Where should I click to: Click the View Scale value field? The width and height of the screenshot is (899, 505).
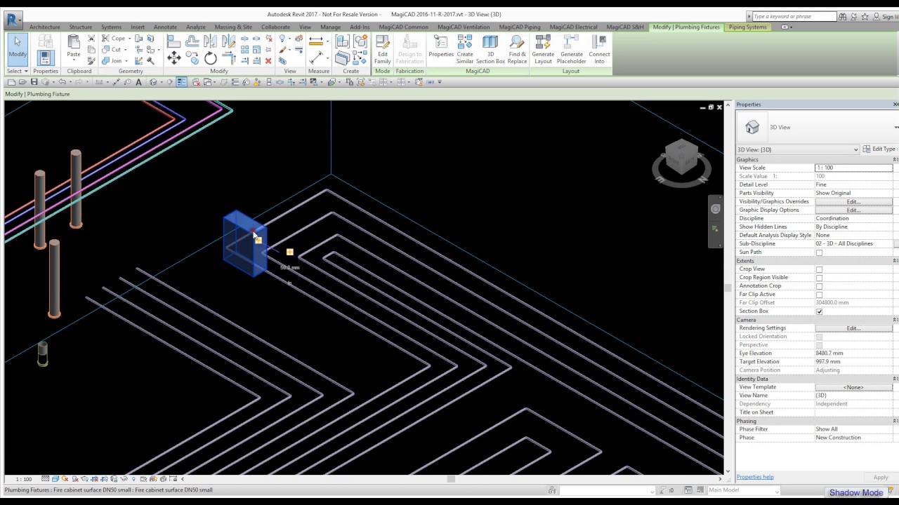click(853, 168)
